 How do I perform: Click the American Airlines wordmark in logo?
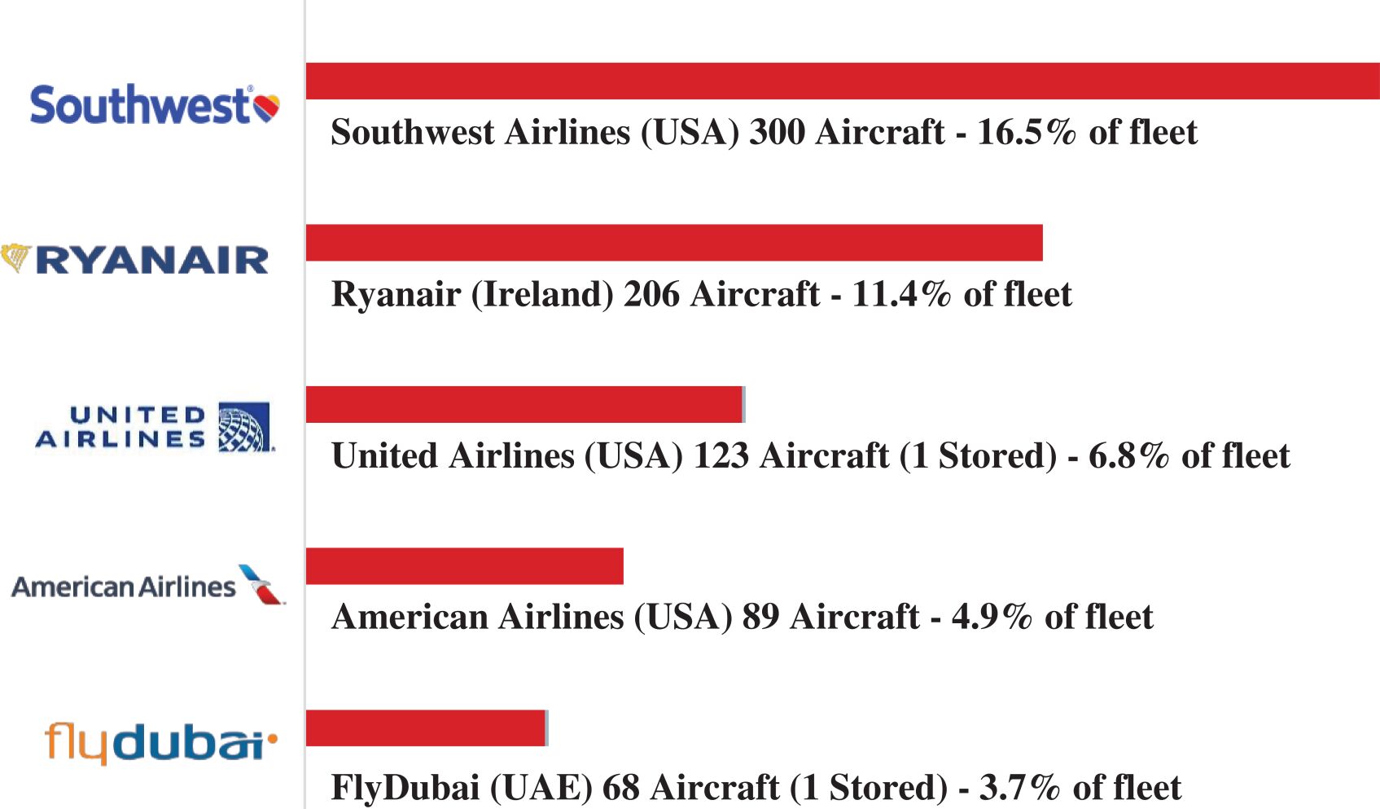tap(124, 587)
